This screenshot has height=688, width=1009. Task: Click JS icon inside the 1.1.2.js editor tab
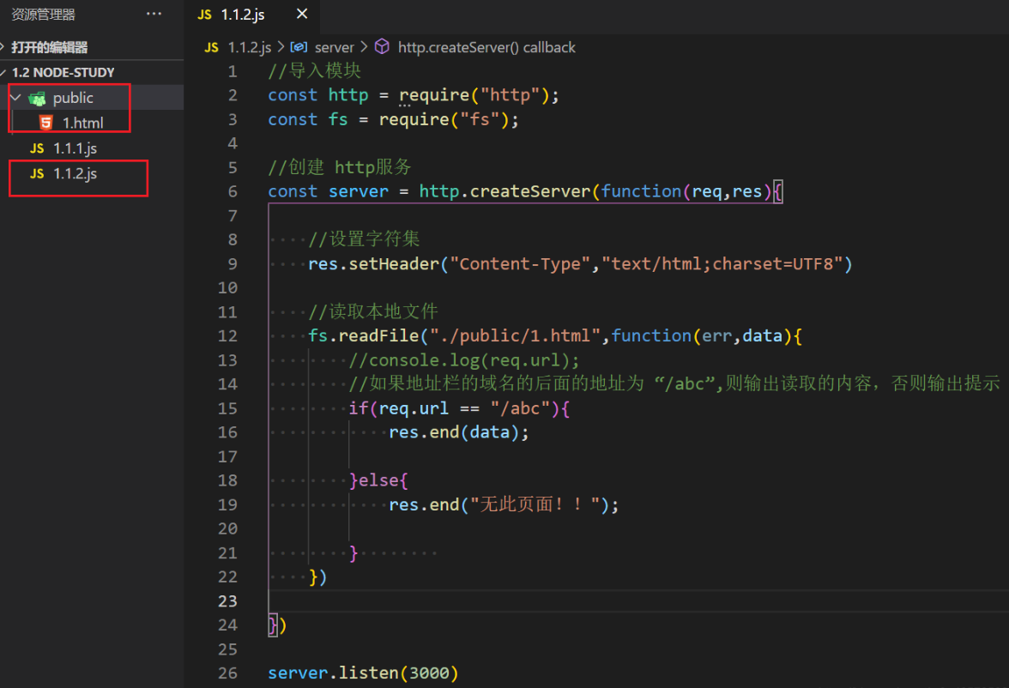point(204,15)
